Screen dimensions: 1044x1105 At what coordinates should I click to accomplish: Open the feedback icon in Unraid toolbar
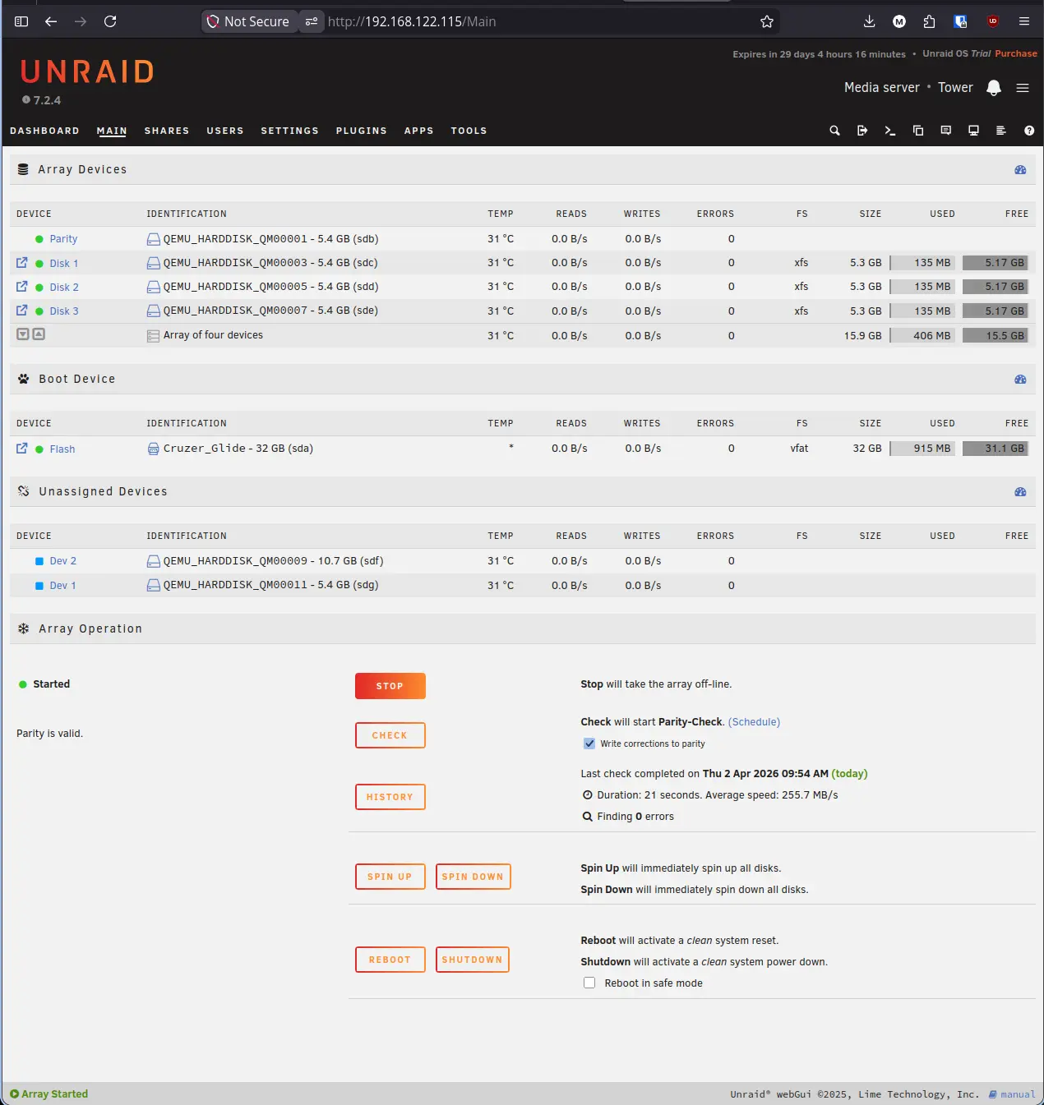946,131
